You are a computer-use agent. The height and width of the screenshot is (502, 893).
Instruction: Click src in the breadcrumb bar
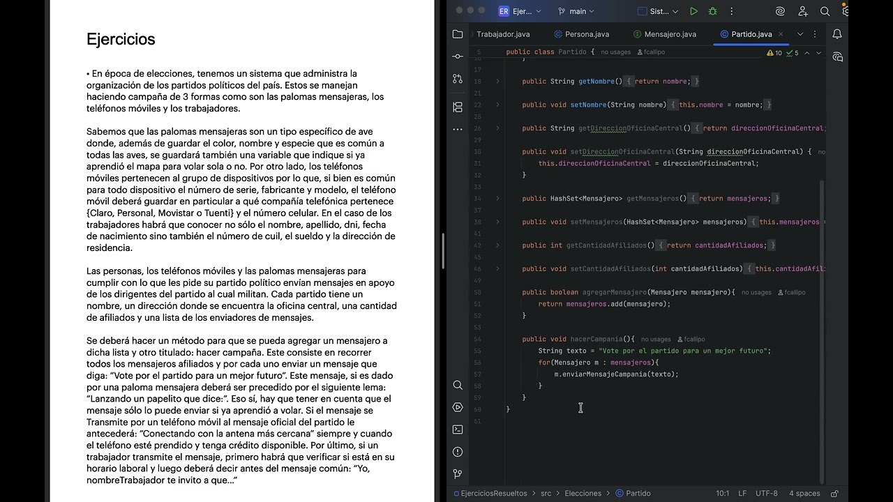click(546, 493)
